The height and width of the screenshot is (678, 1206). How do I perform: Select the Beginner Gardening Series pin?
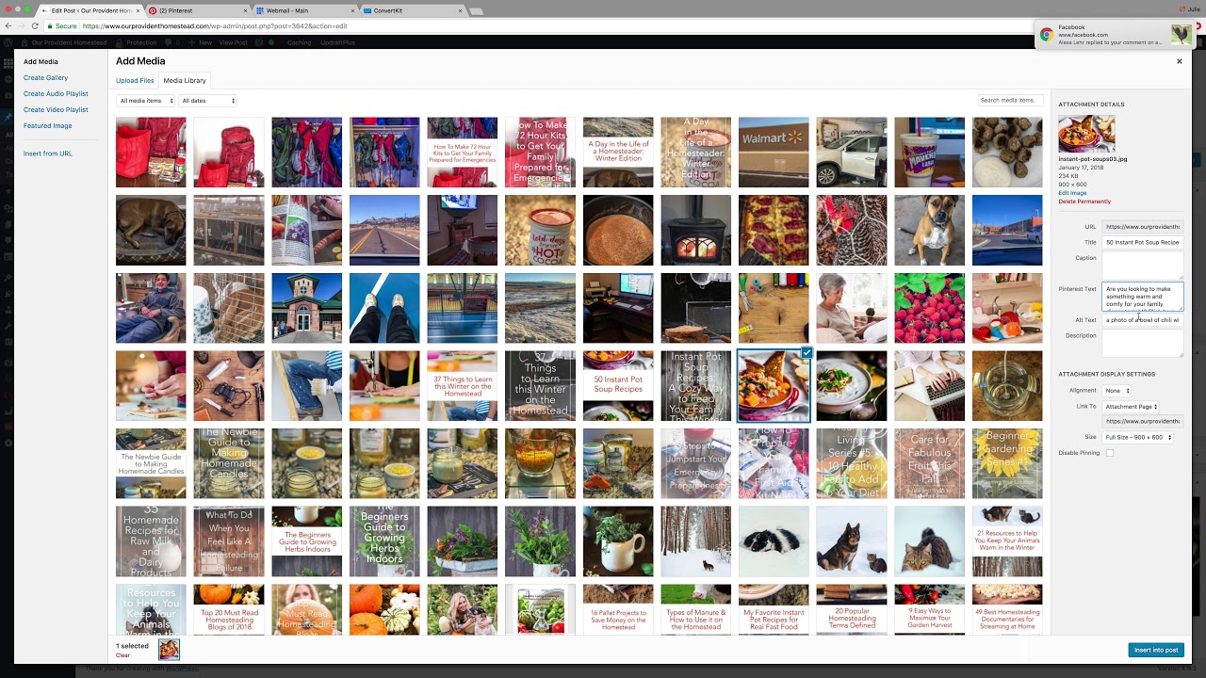(1007, 463)
